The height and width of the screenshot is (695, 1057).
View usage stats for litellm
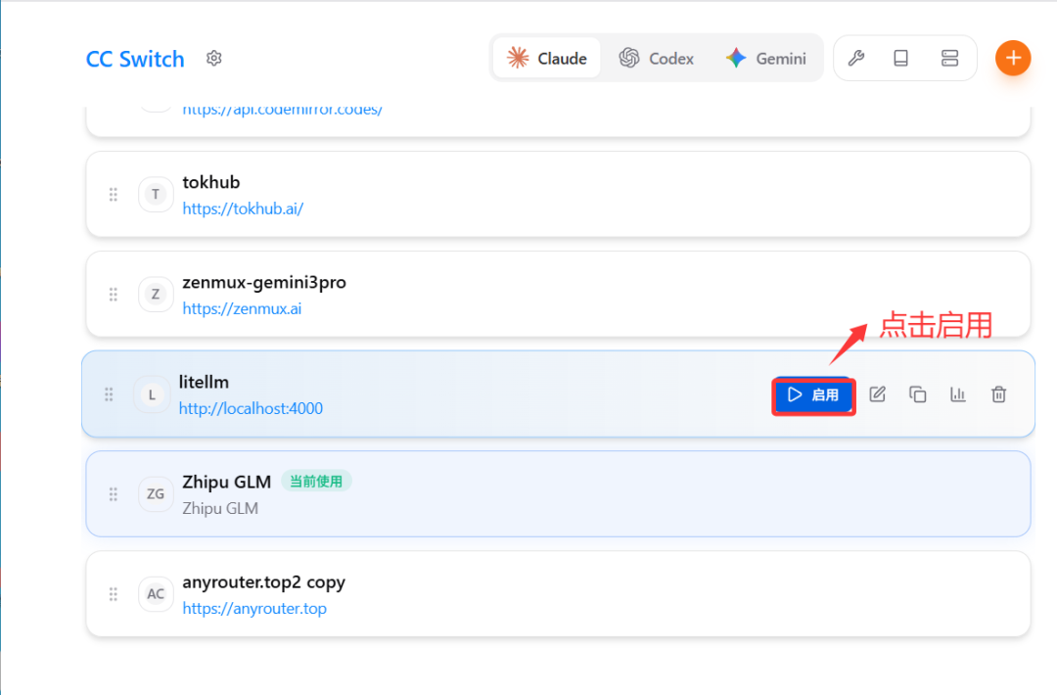pos(958,394)
